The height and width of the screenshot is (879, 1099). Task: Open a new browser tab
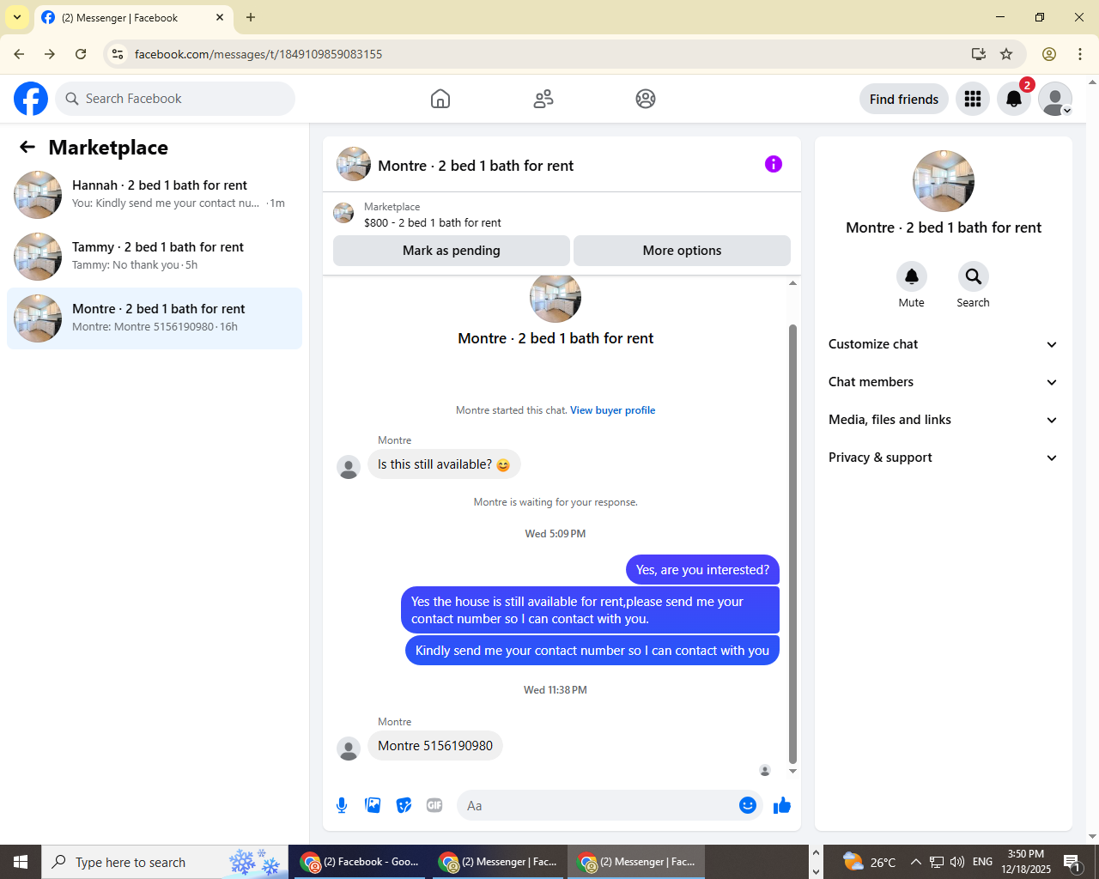251,17
